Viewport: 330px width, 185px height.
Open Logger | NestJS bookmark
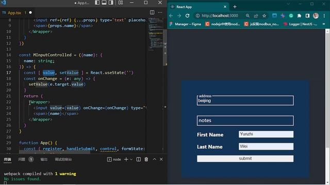(300, 24)
